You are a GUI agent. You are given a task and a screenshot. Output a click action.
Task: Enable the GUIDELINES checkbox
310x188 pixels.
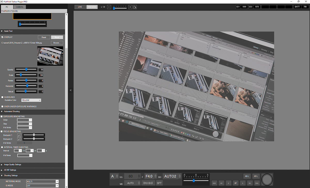click(x=2, y=97)
